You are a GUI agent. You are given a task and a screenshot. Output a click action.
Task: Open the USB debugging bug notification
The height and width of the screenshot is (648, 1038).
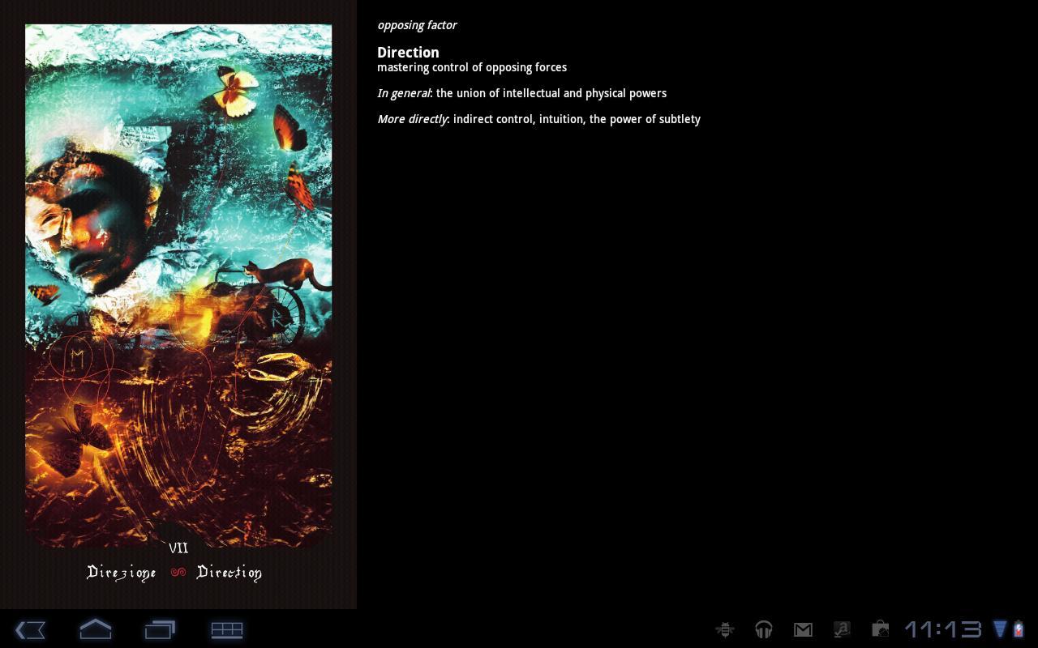(725, 629)
